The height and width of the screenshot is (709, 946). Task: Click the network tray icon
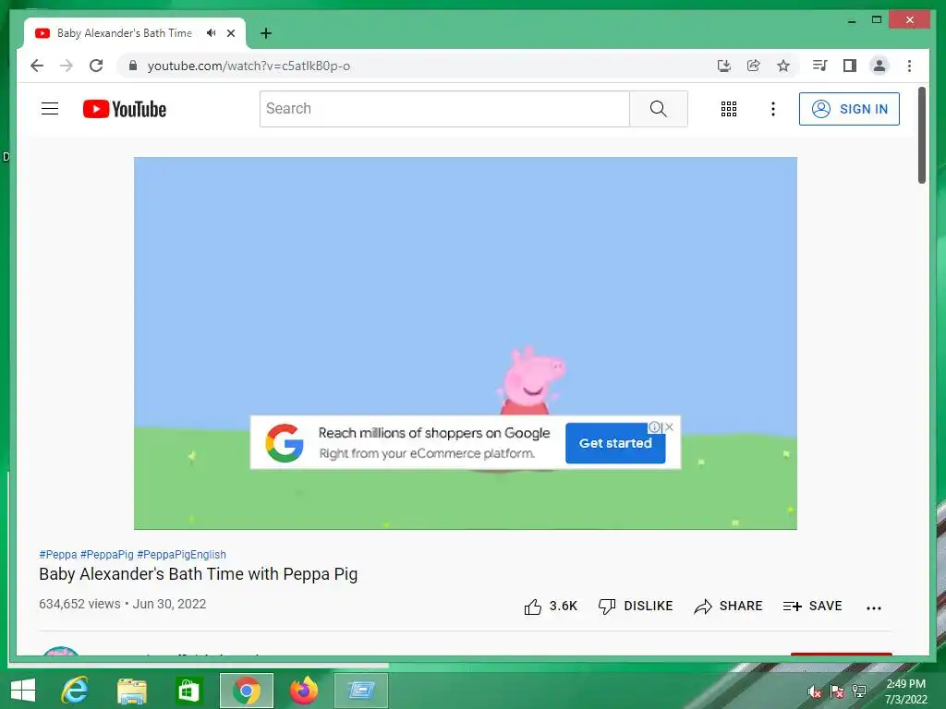coord(859,691)
